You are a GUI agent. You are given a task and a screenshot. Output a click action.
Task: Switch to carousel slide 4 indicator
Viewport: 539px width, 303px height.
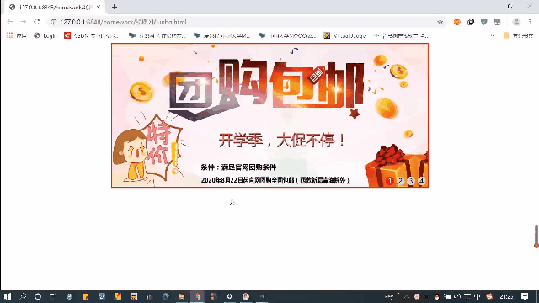coord(421,181)
